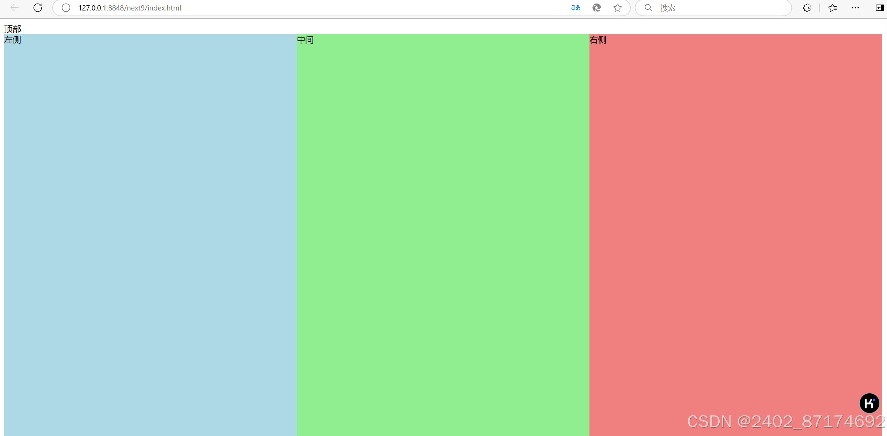
Task: Click the browser back arrow
Action: coord(14,8)
